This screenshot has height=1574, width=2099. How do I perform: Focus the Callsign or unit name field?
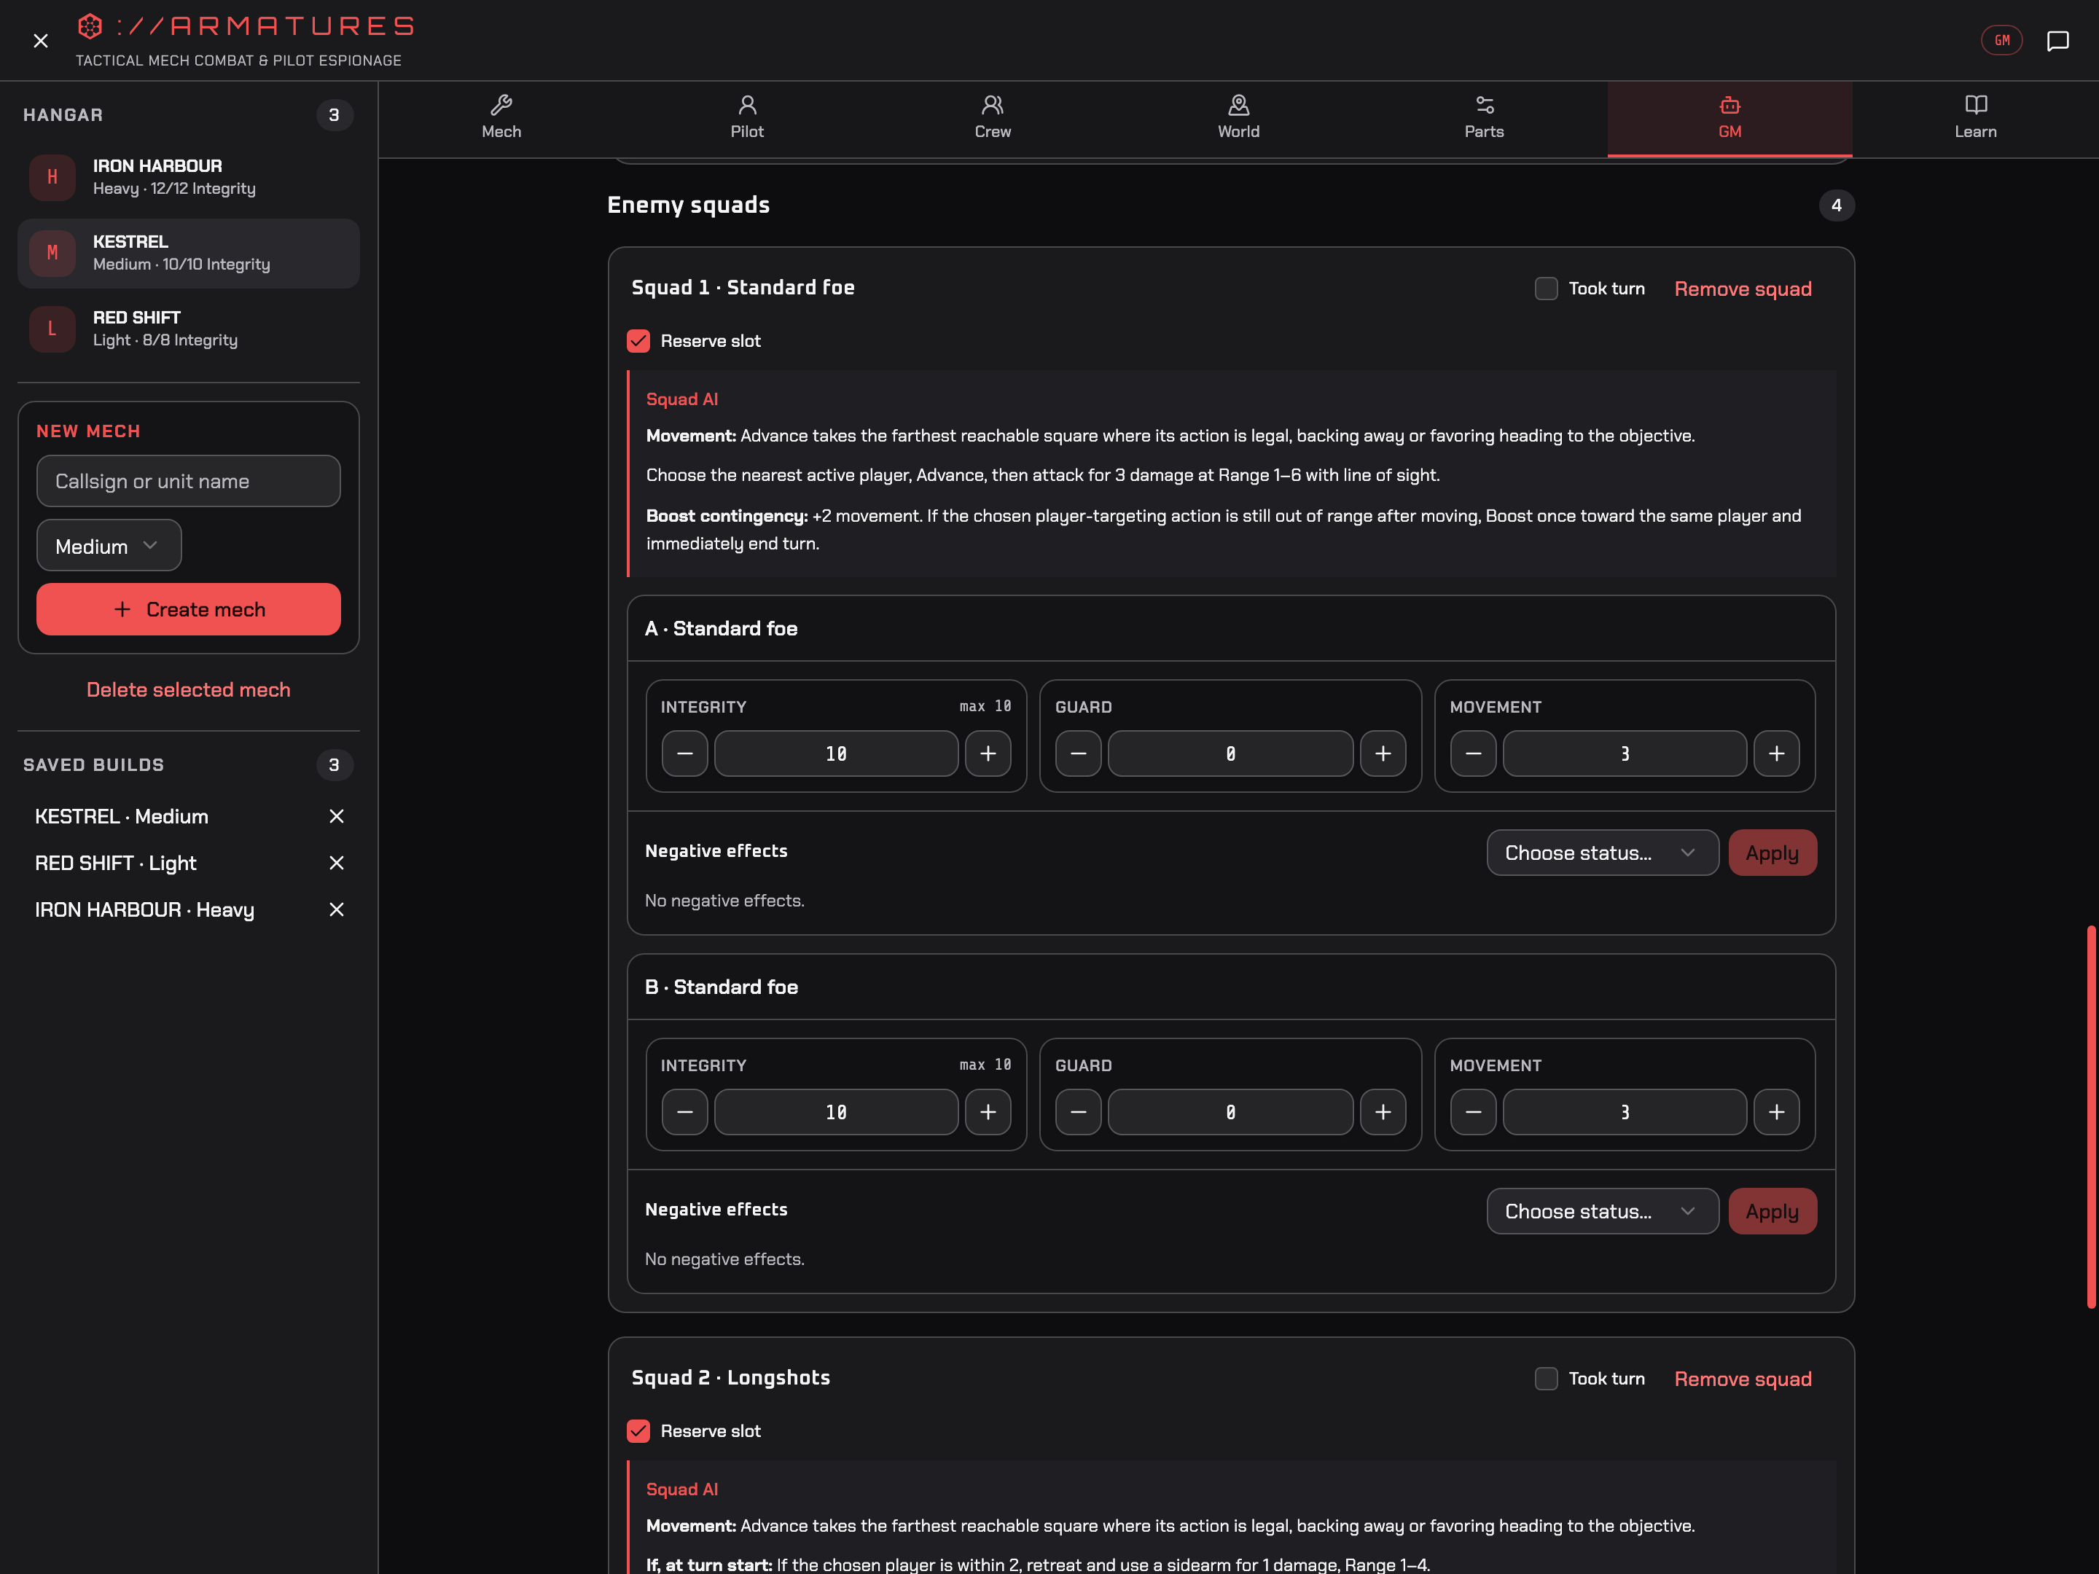coord(189,481)
